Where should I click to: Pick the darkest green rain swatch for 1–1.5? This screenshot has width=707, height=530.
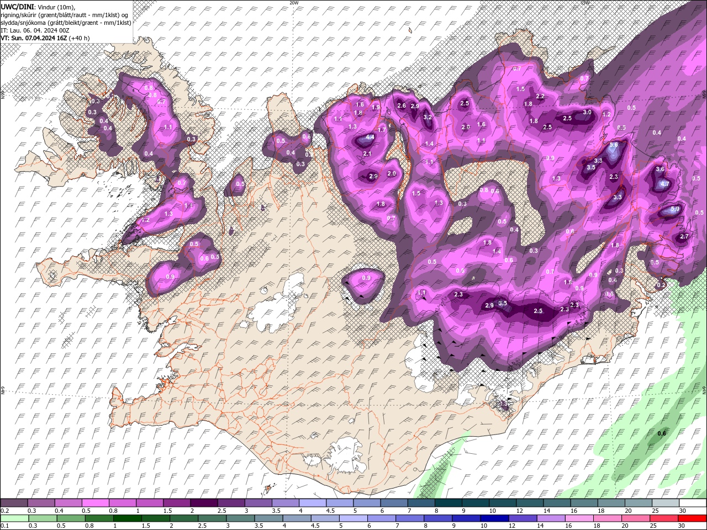pyautogui.click(x=127, y=518)
